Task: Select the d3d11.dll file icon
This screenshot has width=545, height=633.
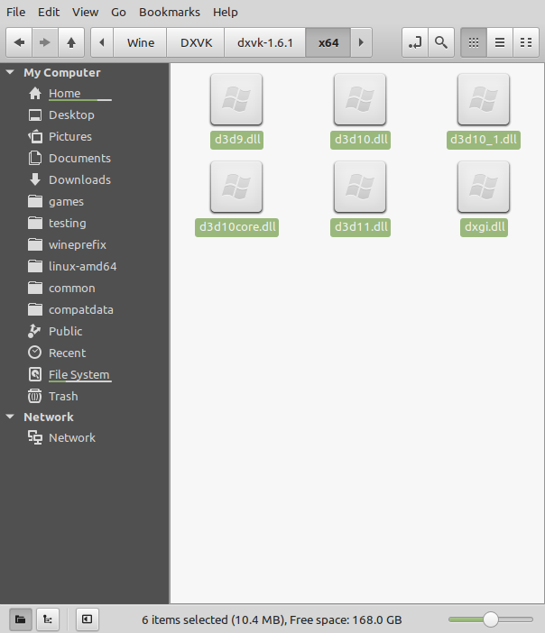Action: point(360,187)
